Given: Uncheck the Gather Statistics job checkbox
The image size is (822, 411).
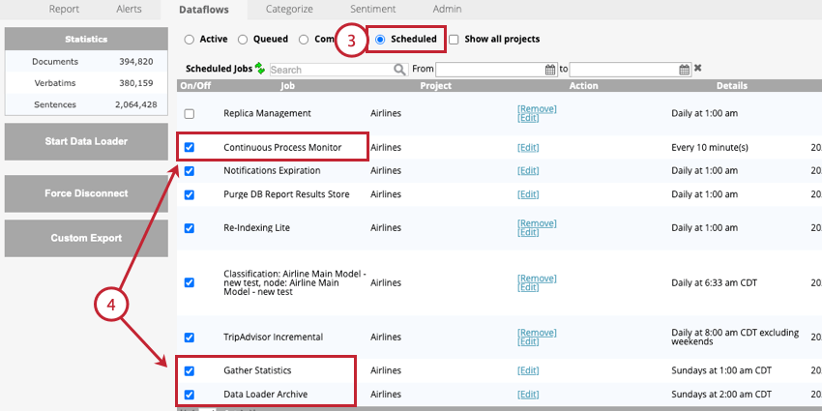Looking at the screenshot, I should 190,370.
